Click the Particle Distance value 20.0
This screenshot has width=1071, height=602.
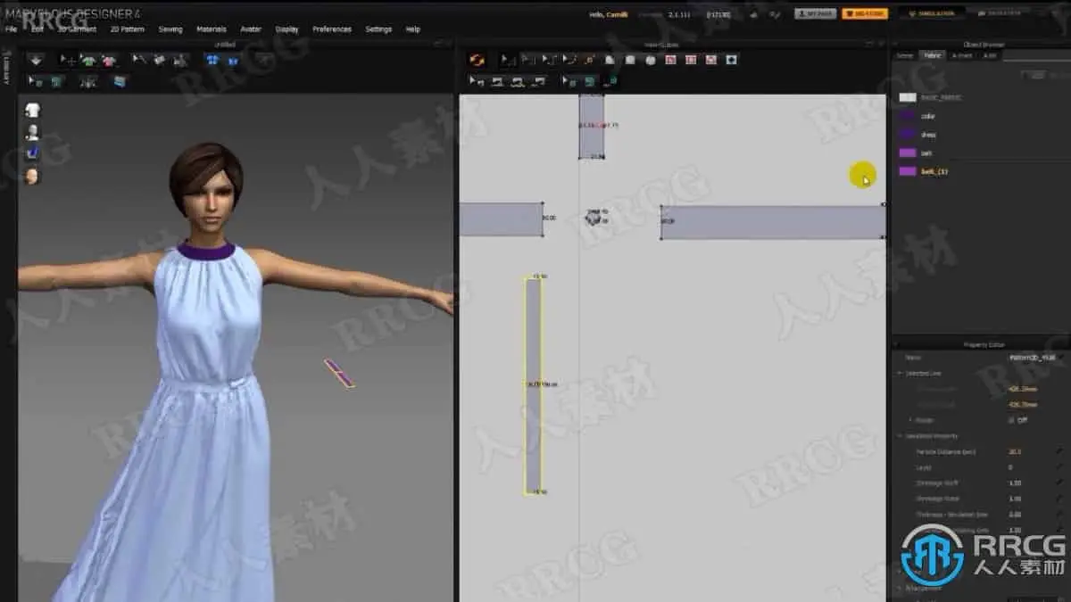tap(1014, 452)
